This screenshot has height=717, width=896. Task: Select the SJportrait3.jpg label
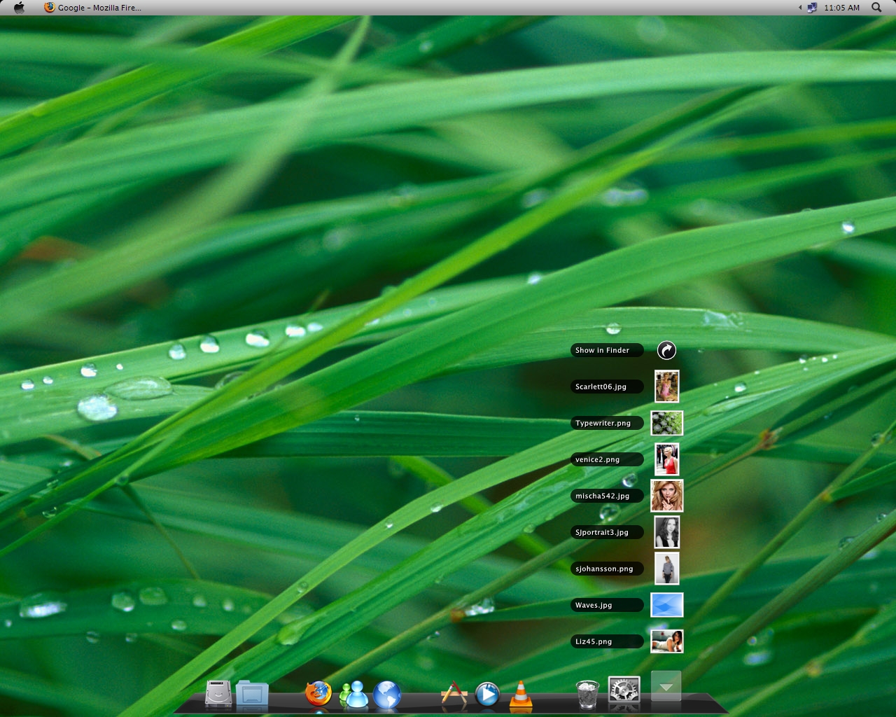(x=607, y=532)
